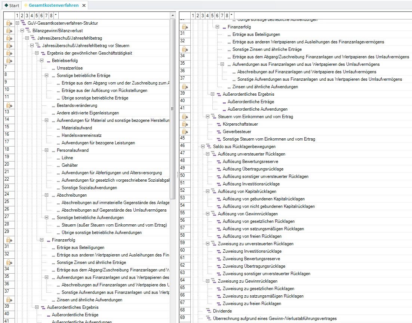Click node icon of Zuweisung Investitionsrücklage

219,251
